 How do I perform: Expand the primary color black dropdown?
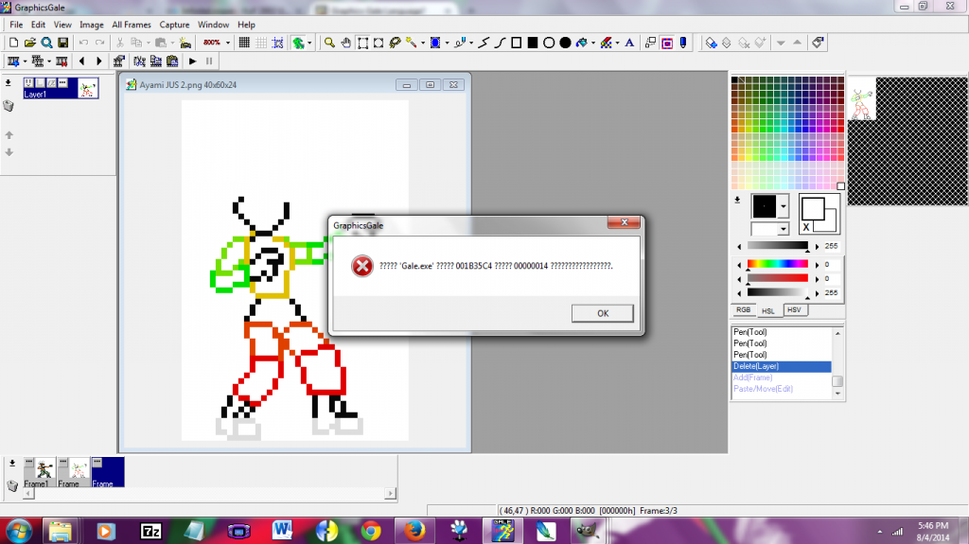783,205
